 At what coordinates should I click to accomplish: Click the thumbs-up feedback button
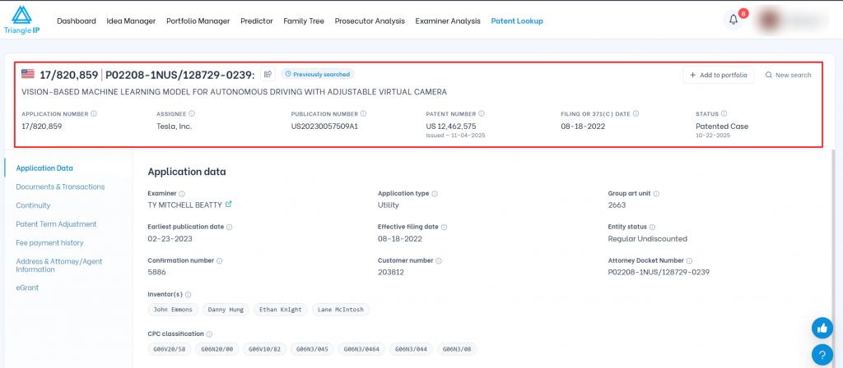click(822, 329)
